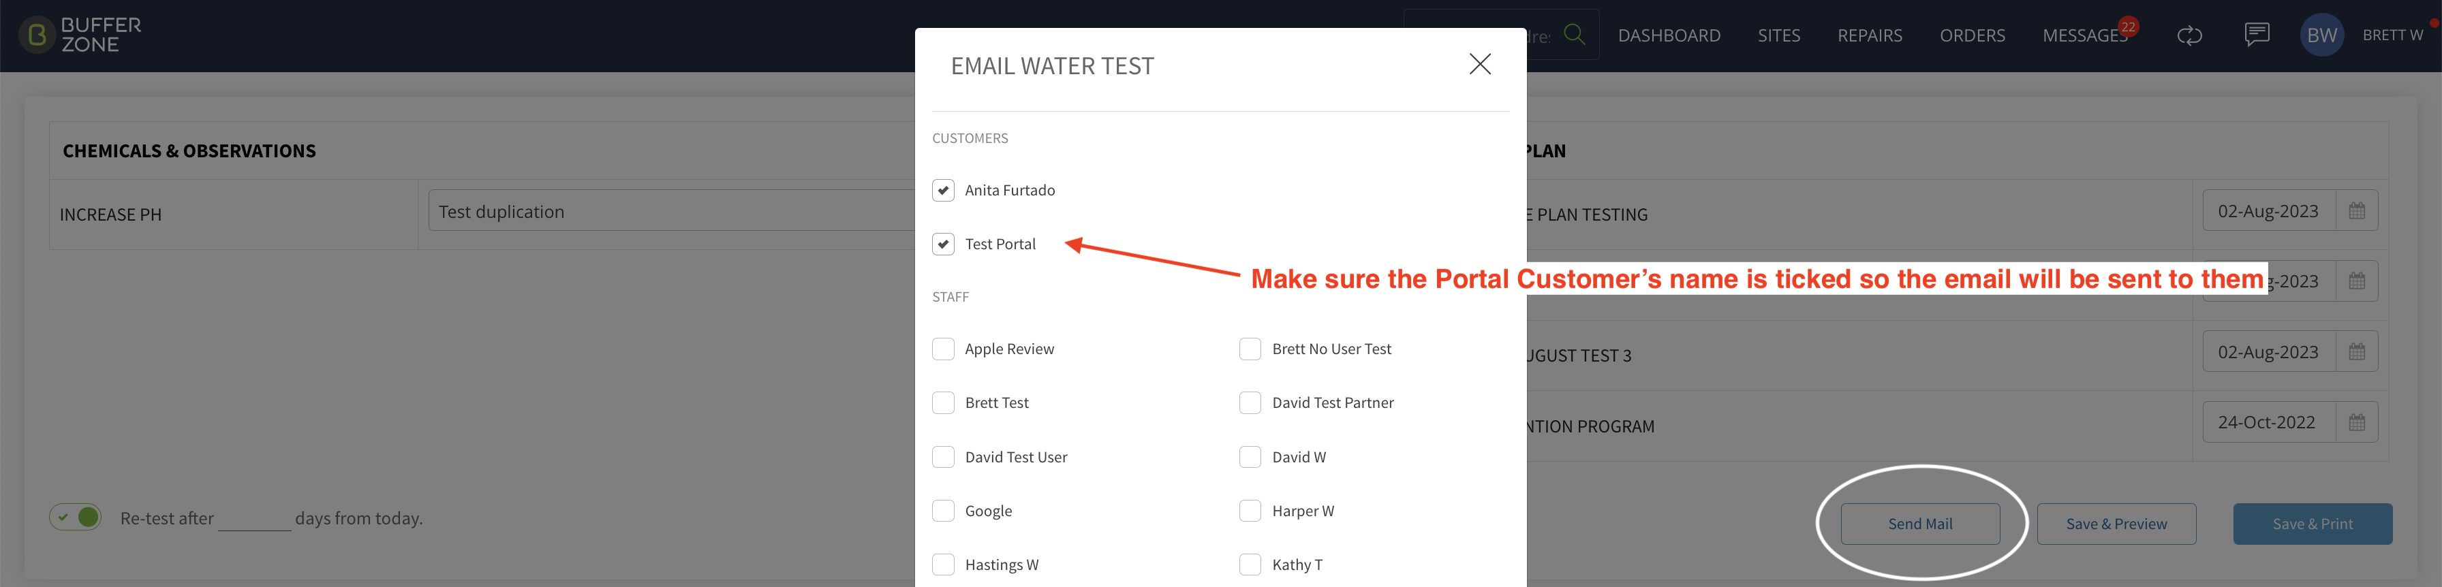Screen dimensions: 2442x587
Task: Click the Send Mail button
Action: pos(1919,524)
